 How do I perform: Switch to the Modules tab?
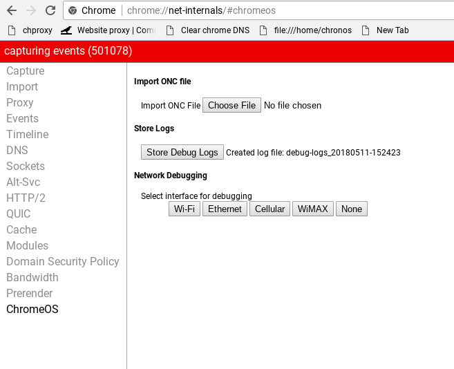point(27,245)
